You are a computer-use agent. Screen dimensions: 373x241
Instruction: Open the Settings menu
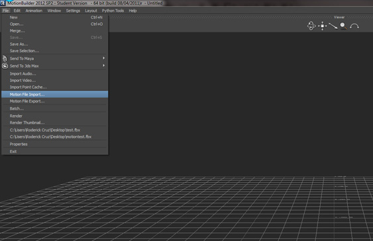point(73,11)
